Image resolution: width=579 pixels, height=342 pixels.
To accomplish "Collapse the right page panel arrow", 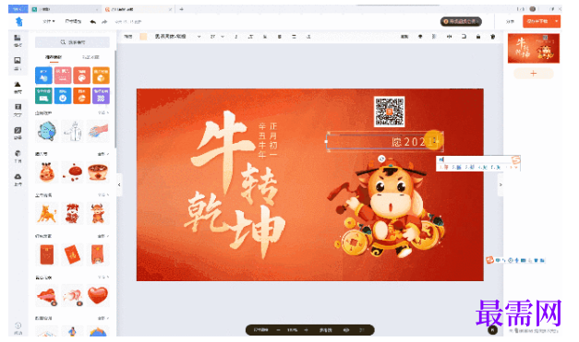I will tap(501, 184).
